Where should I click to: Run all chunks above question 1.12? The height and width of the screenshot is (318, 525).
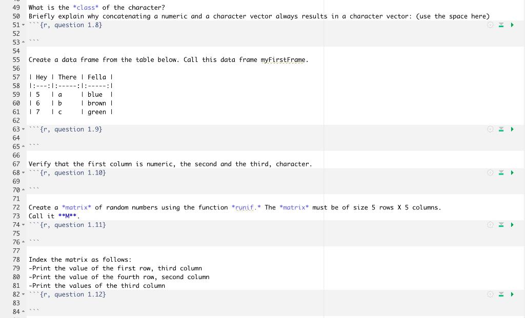(x=501, y=294)
